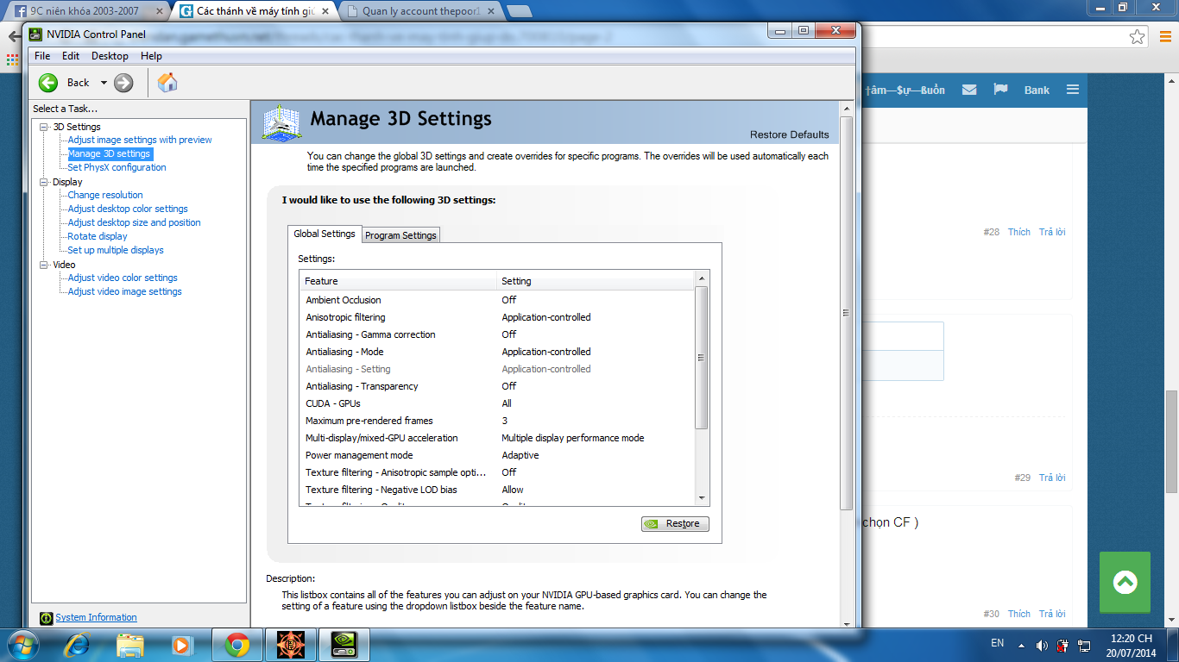Select the Global Settings tab

(325, 234)
